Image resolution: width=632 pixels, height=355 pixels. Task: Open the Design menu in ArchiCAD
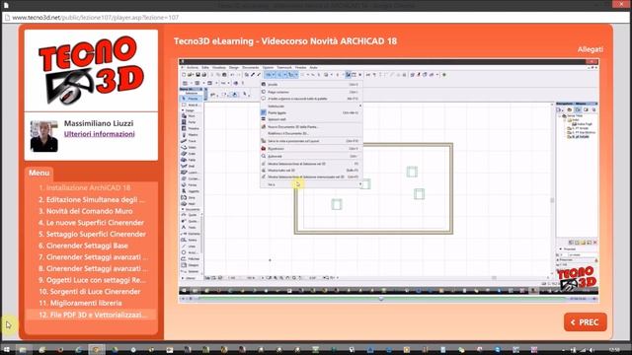pos(234,67)
